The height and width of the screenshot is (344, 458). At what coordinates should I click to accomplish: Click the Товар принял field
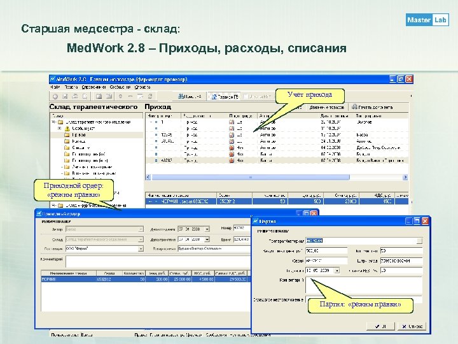pos(214,248)
